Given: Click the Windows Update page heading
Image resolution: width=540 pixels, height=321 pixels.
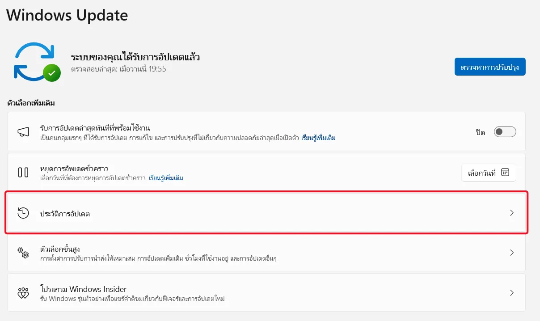Looking at the screenshot, I should click(67, 15).
